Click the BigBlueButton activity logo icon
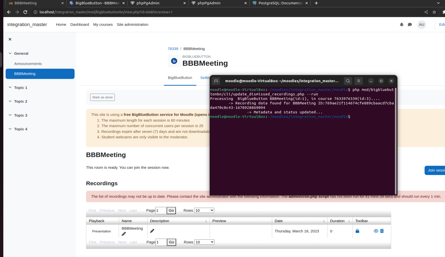 174,61
